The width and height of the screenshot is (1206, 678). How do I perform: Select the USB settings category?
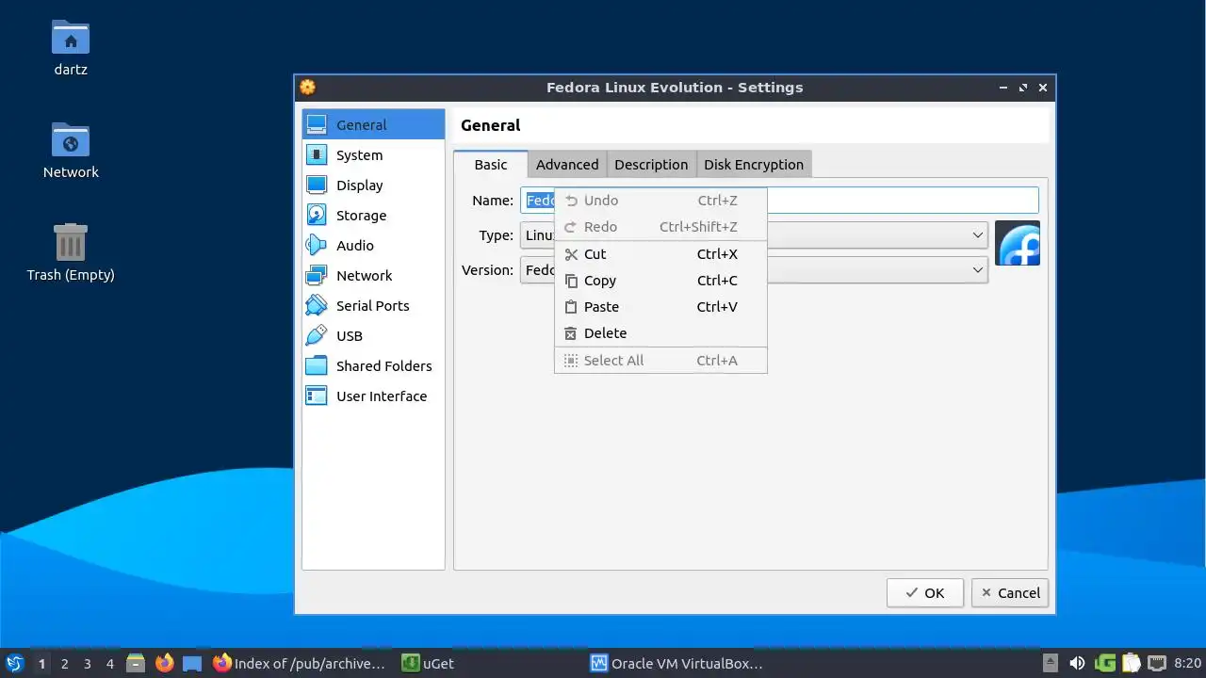click(373, 335)
